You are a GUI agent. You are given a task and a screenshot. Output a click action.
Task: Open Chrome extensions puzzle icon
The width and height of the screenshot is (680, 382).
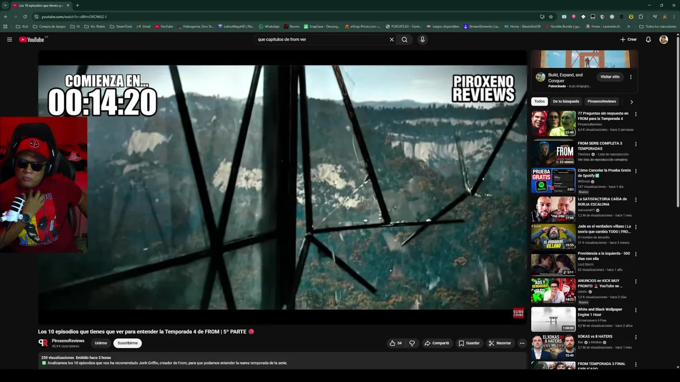[x=641, y=16]
